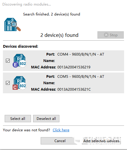Uncheck the COM4 device checkbox
This screenshot has height=150, width=127.
[x=8, y=61]
